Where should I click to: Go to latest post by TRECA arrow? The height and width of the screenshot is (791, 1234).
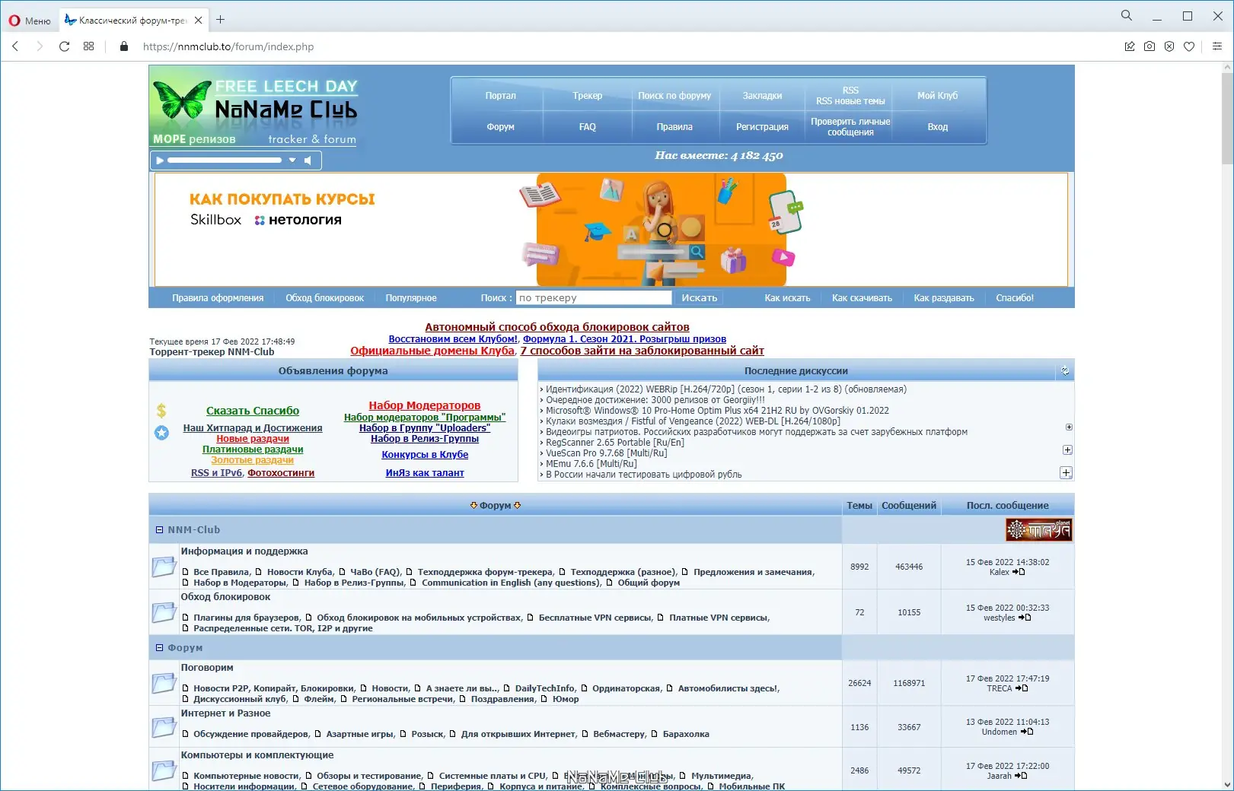point(1022,688)
